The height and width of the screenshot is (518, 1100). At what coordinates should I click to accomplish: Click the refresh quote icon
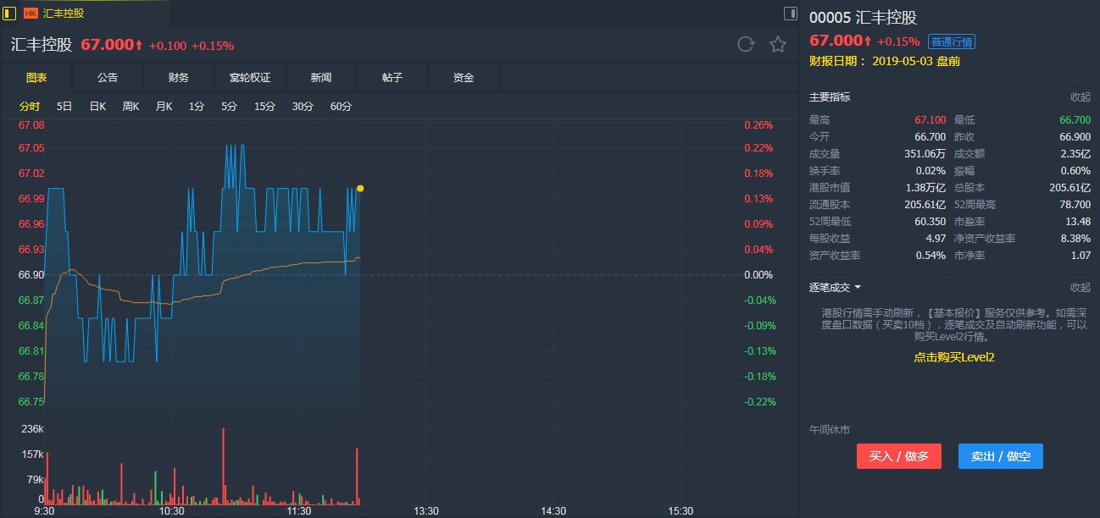pyautogui.click(x=746, y=45)
